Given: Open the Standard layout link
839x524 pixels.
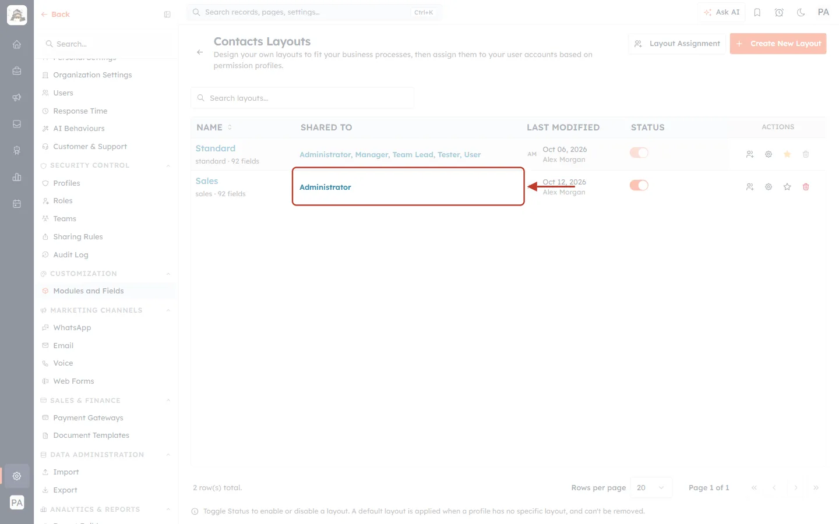Looking at the screenshot, I should [x=216, y=148].
